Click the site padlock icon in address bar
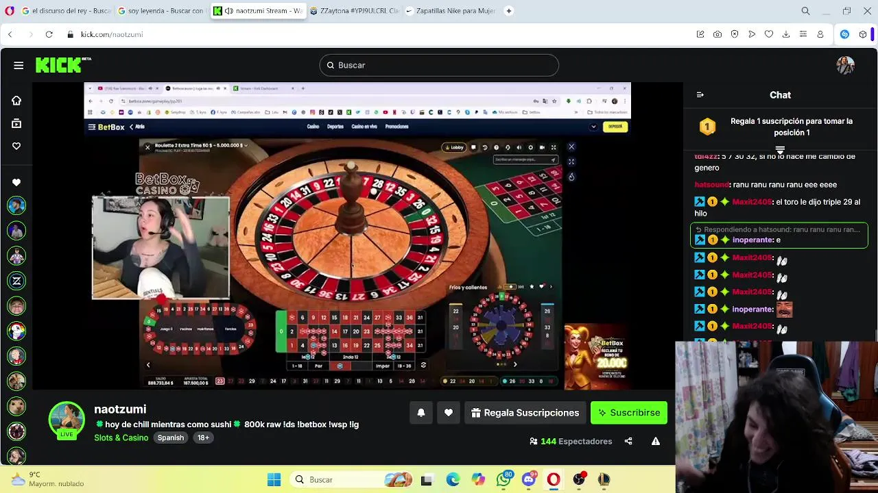This screenshot has height=493, width=878. (70, 34)
